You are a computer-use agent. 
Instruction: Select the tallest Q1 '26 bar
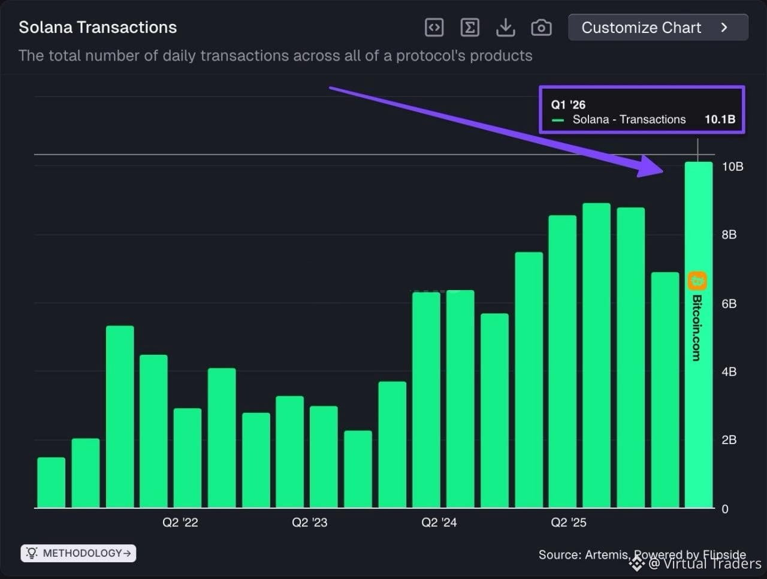click(x=699, y=334)
